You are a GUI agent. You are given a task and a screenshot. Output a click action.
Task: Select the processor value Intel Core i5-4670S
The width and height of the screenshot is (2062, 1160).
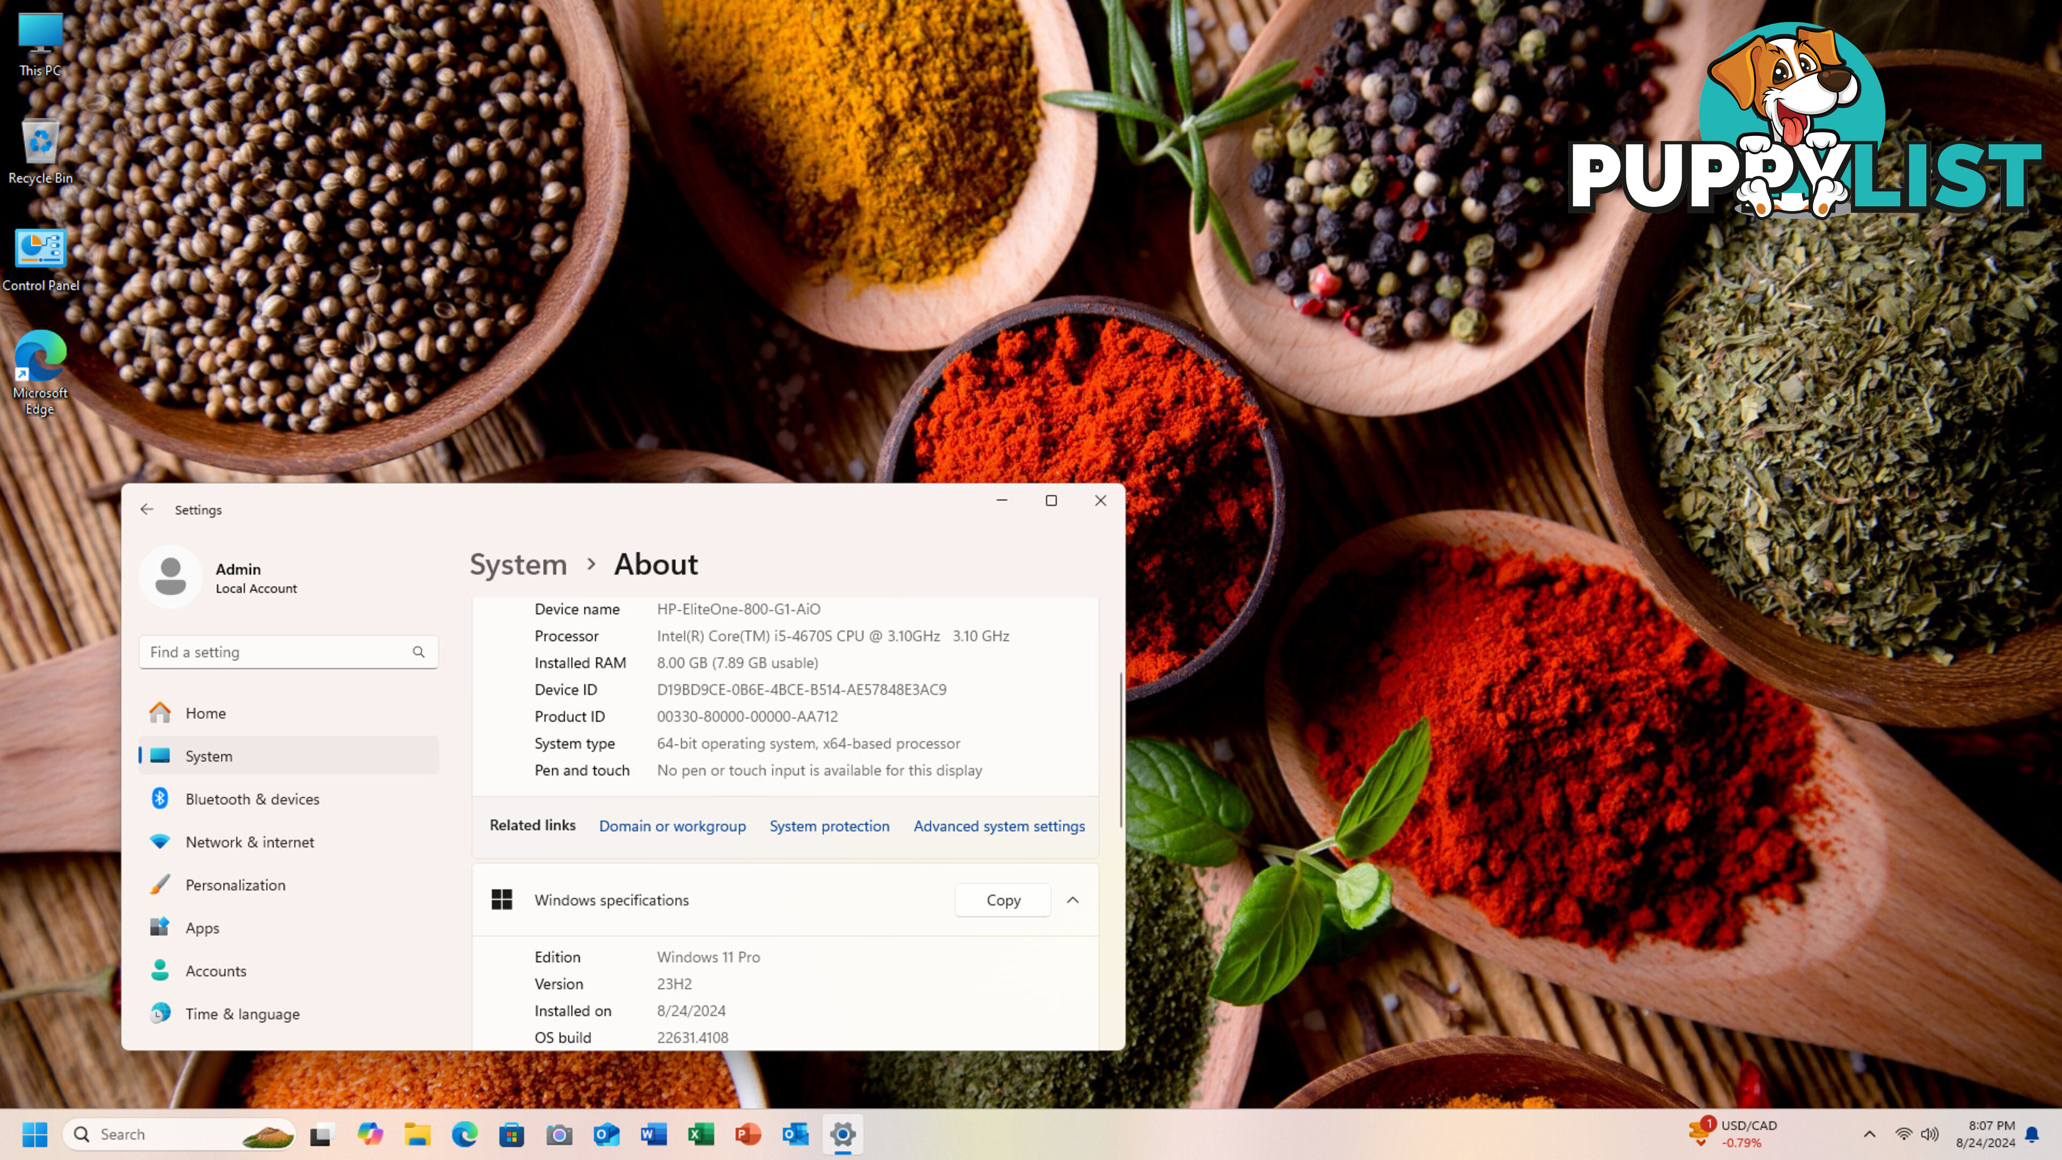[x=832, y=636]
